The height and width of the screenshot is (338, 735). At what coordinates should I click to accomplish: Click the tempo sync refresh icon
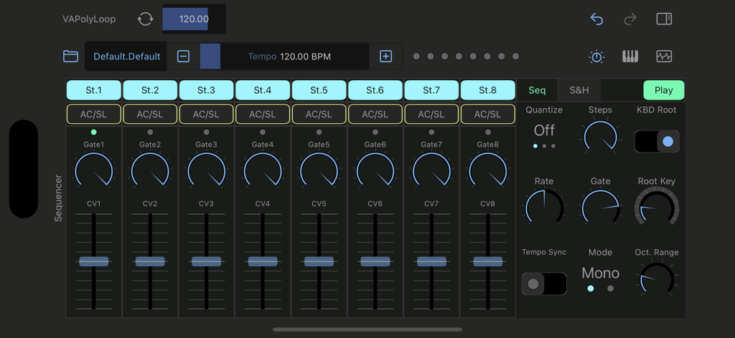tap(145, 19)
